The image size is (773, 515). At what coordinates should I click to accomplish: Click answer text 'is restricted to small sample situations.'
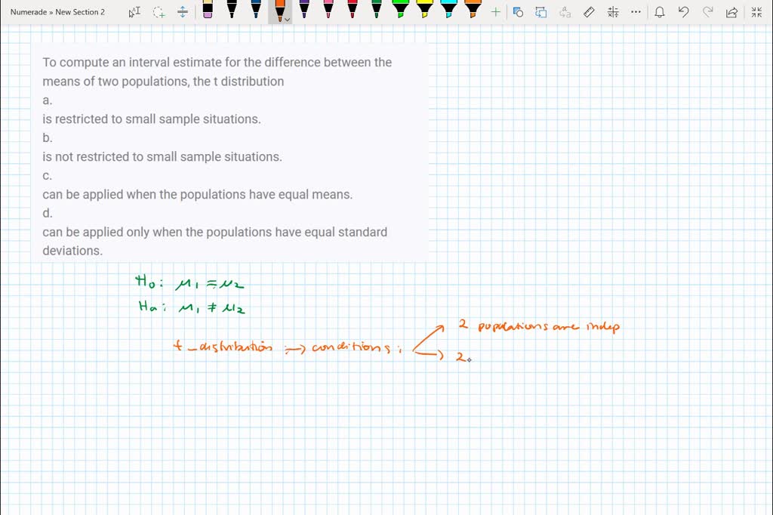151,119
